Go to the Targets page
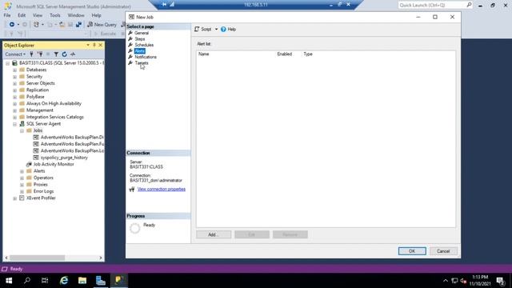This screenshot has height=288, width=512. point(142,62)
